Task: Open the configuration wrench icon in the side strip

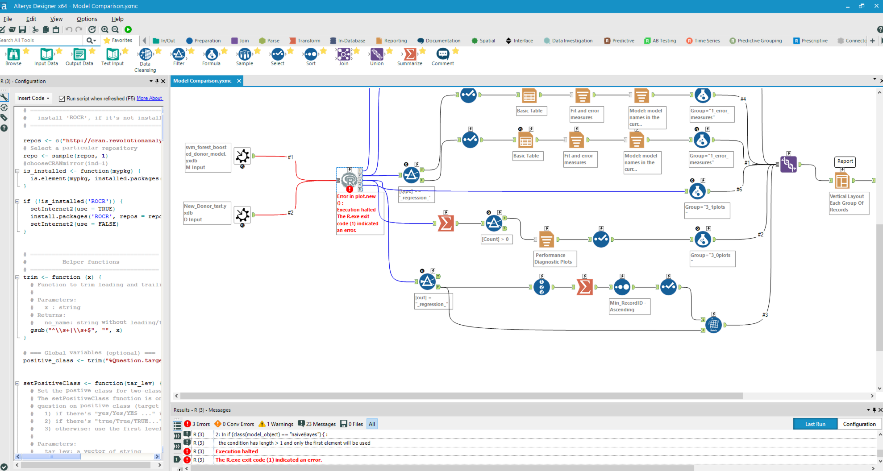Action: [x=4, y=97]
